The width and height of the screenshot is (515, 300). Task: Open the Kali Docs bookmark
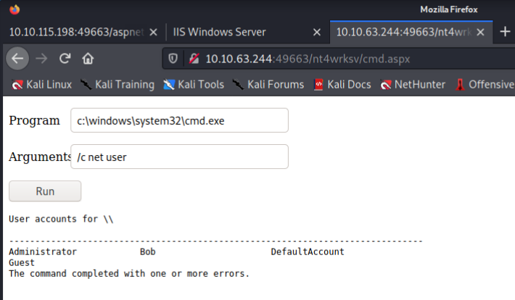coord(342,85)
